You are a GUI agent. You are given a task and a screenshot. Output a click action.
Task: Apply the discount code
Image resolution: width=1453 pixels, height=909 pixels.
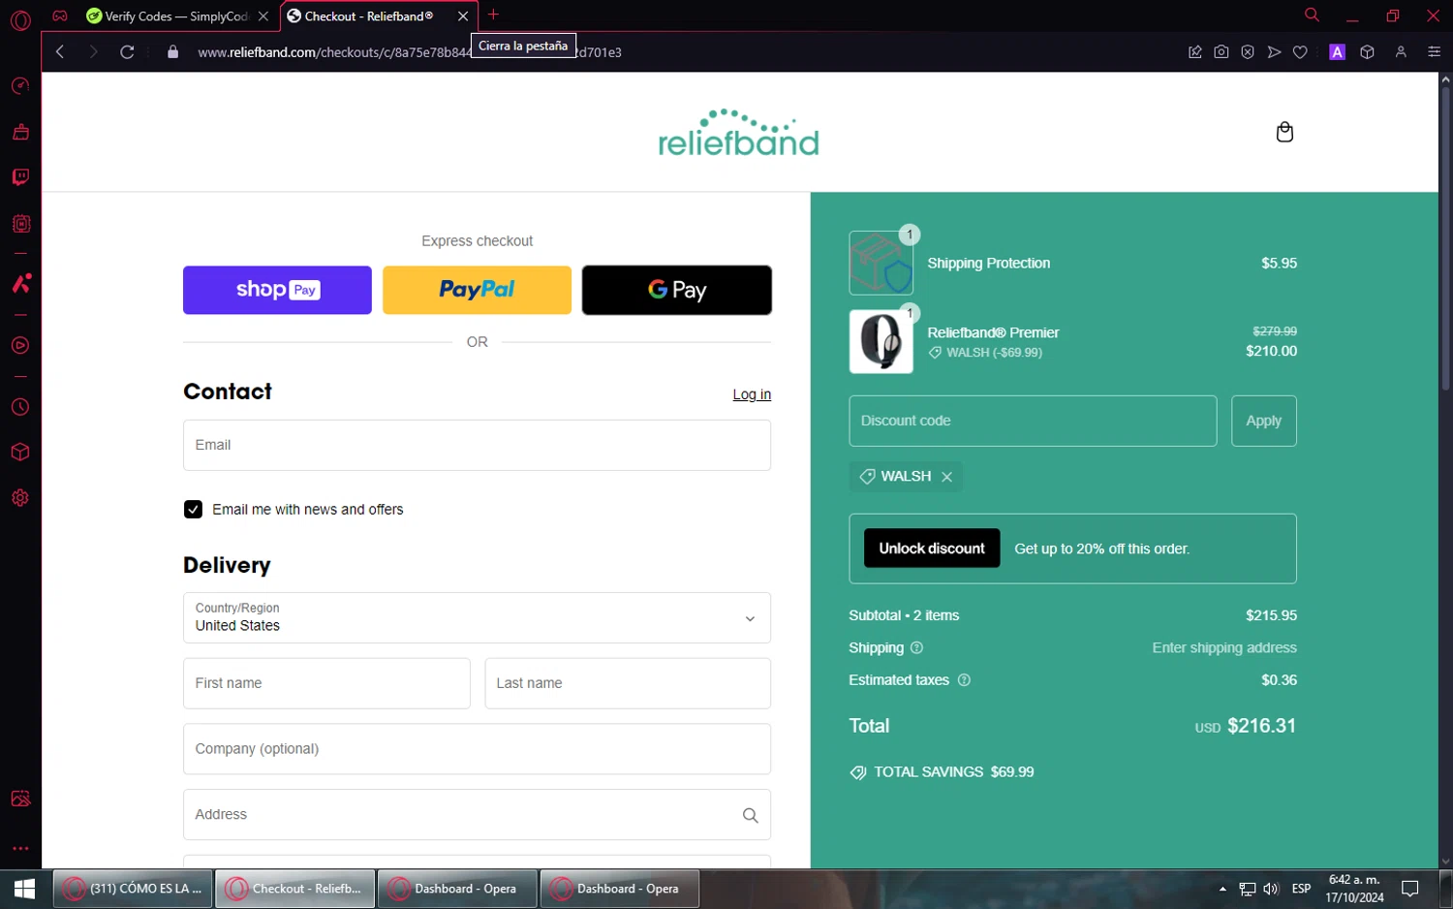click(1264, 421)
